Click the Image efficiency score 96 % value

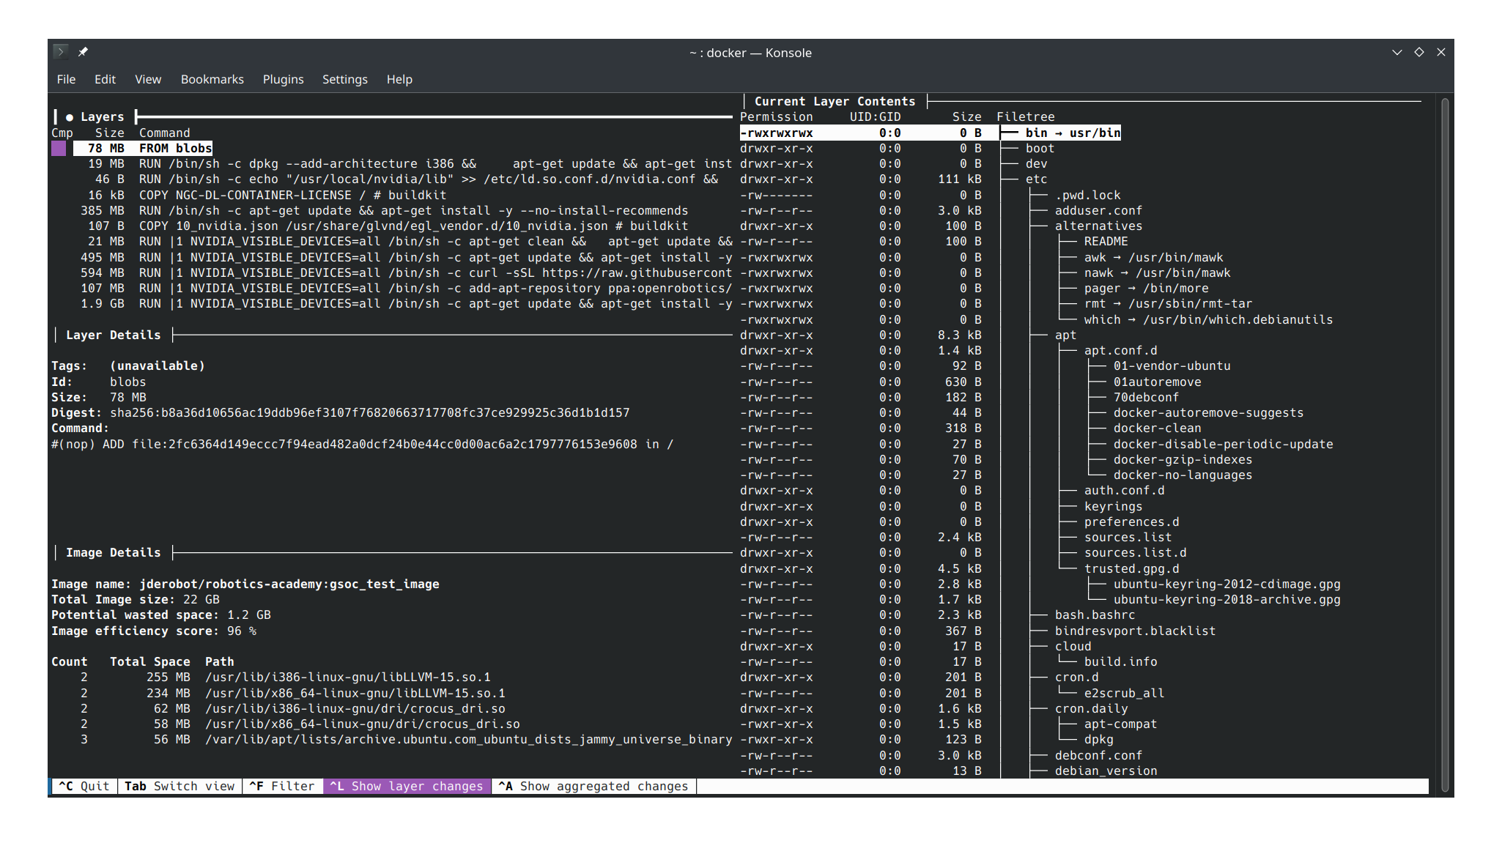tap(242, 631)
